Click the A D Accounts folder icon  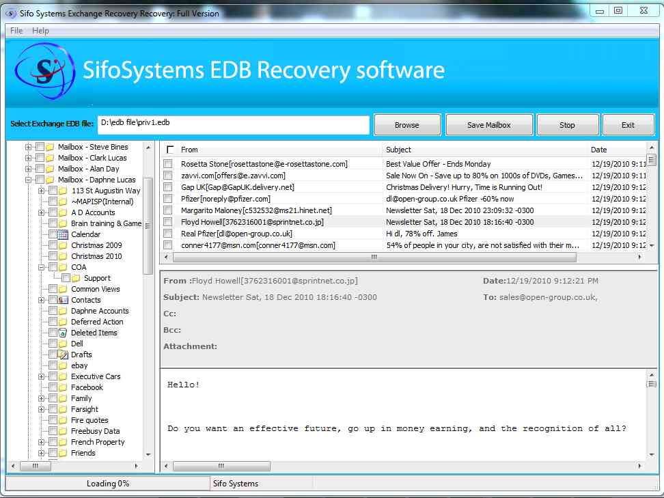[63, 212]
